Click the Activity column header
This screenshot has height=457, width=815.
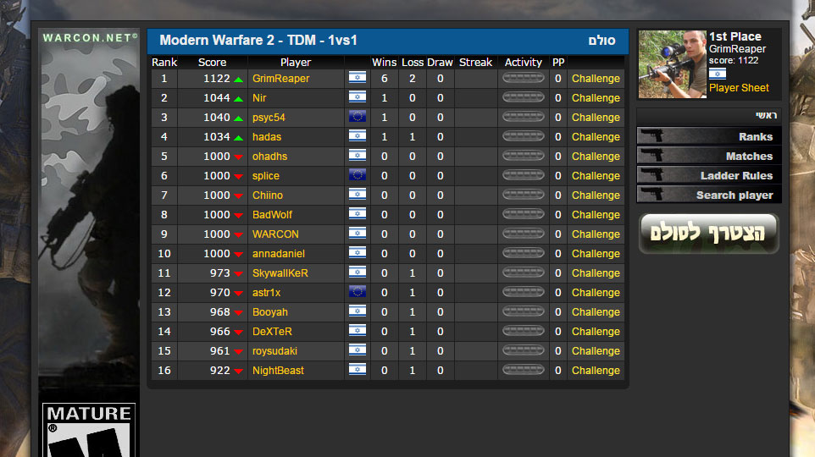(523, 63)
